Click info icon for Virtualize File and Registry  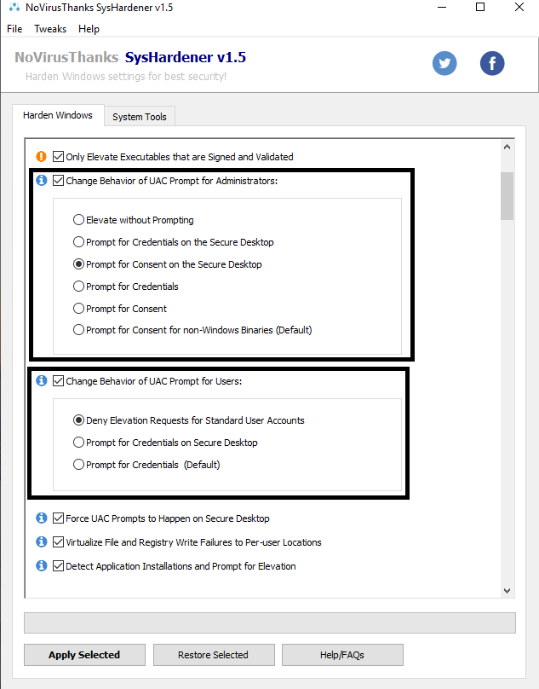tap(41, 541)
